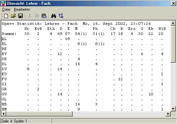
Task: Click the vertical scrollbar thumb
Action: [x=173, y=44]
